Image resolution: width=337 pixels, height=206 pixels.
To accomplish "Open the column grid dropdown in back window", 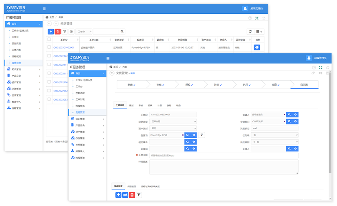I will click(259, 32).
